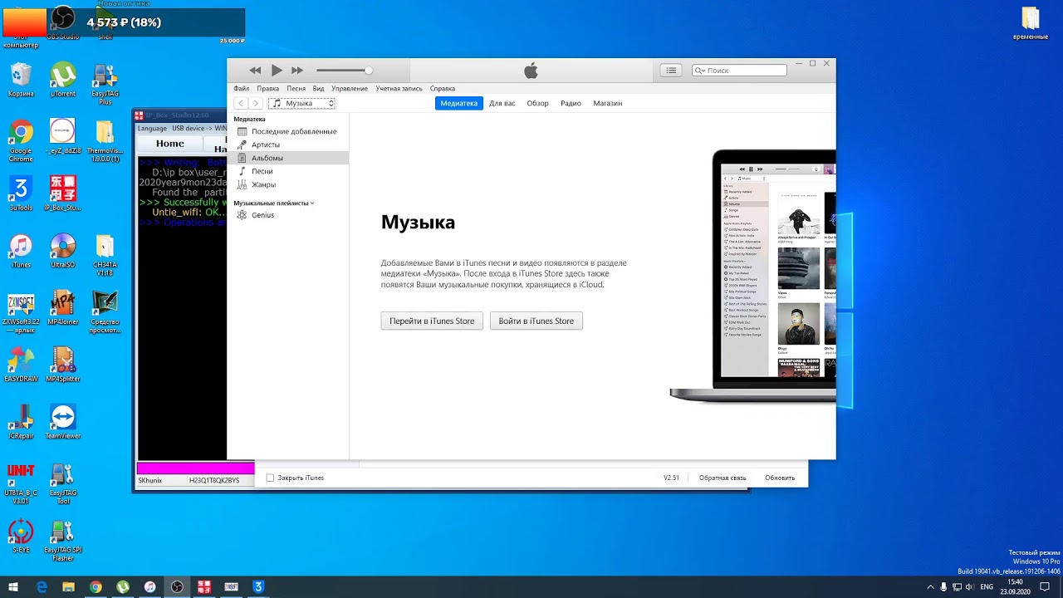Viewport: 1063px width, 598px height.
Task: Select "Альбомы" in the sidebar
Action: click(288, 158)
